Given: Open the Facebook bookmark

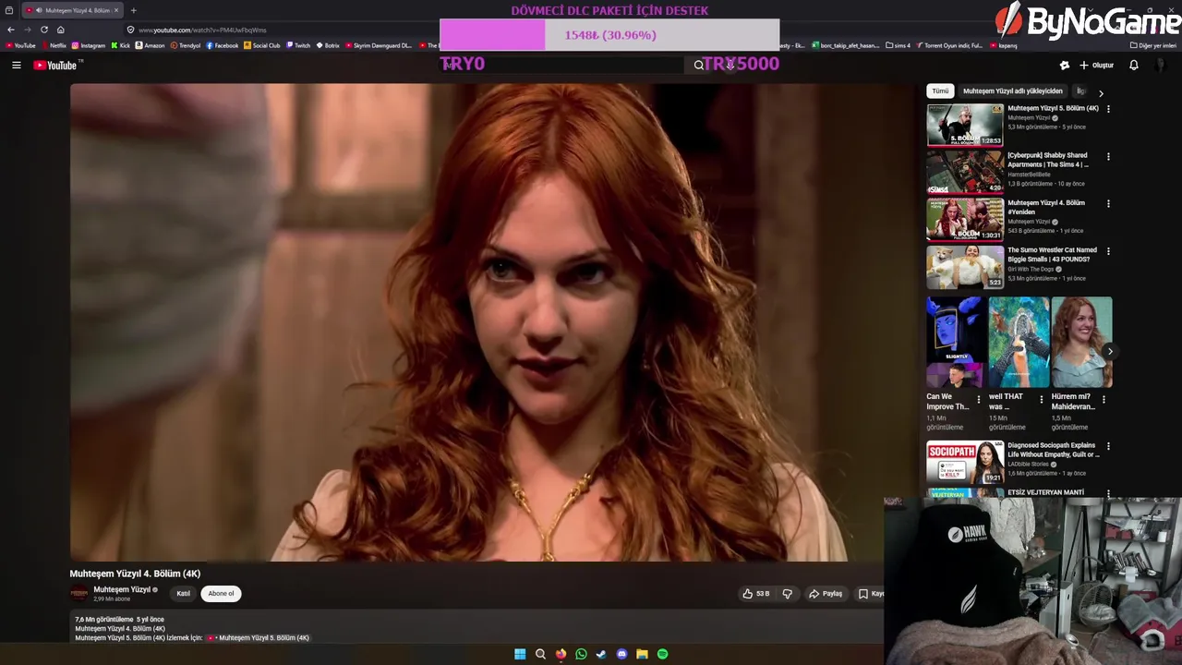Looking at the screenshot, I should [x=223, y=45].
